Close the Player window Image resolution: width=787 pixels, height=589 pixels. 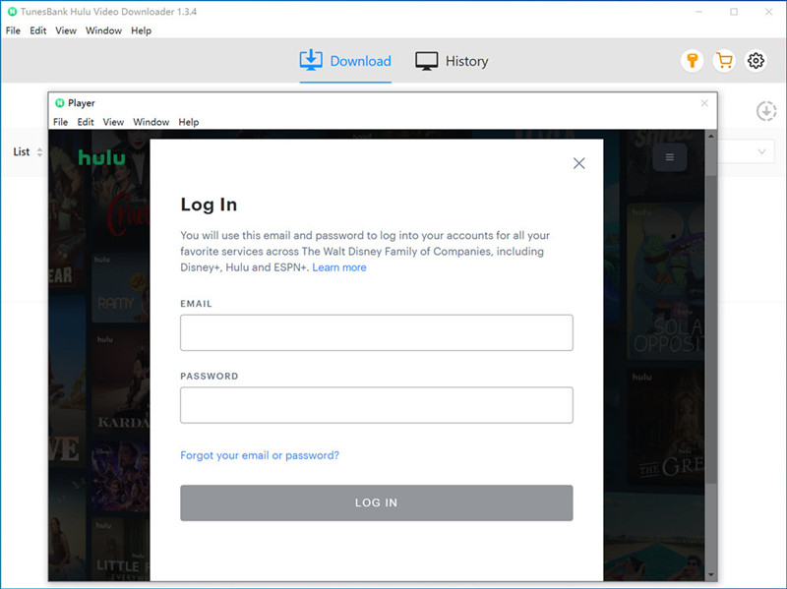point(704,103)
